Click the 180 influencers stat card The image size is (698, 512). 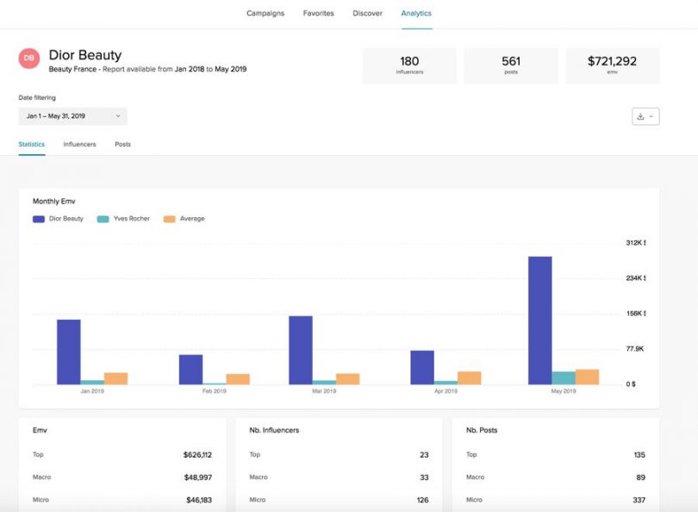(x=409, y=66)
